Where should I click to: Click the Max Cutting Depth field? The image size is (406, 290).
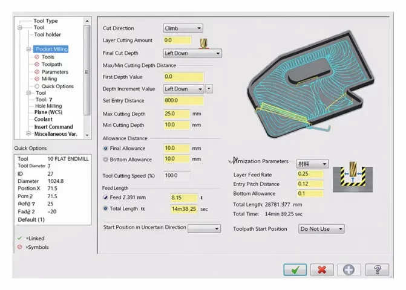177,114
